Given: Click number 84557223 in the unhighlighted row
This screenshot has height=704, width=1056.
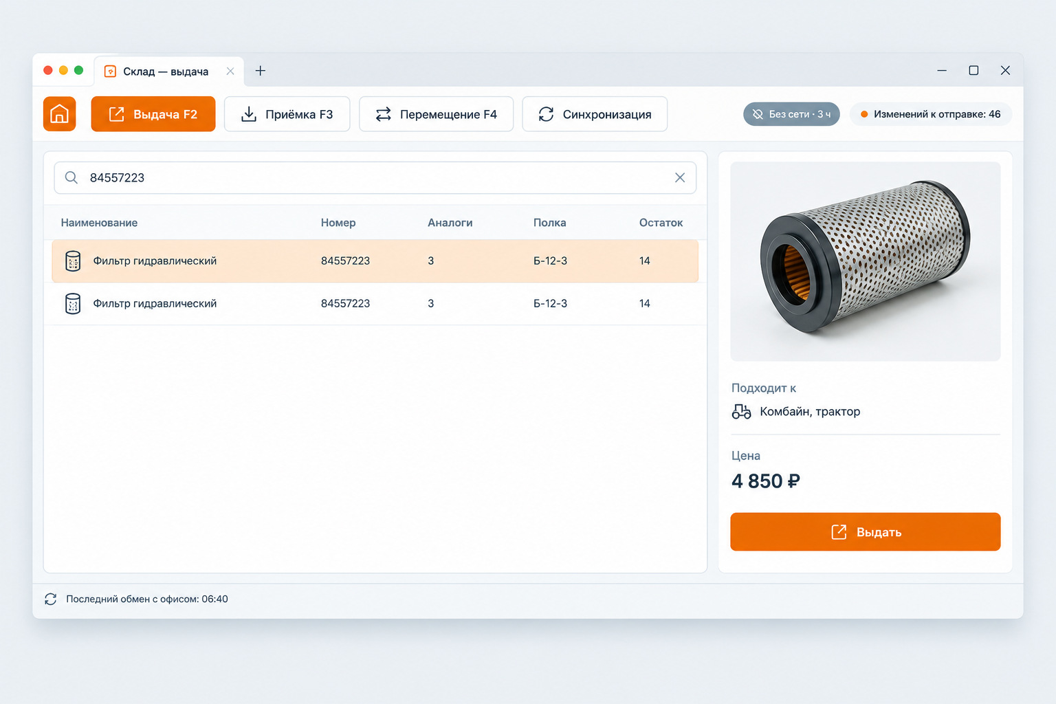Looking at the screenshot, I should [345, 304].
